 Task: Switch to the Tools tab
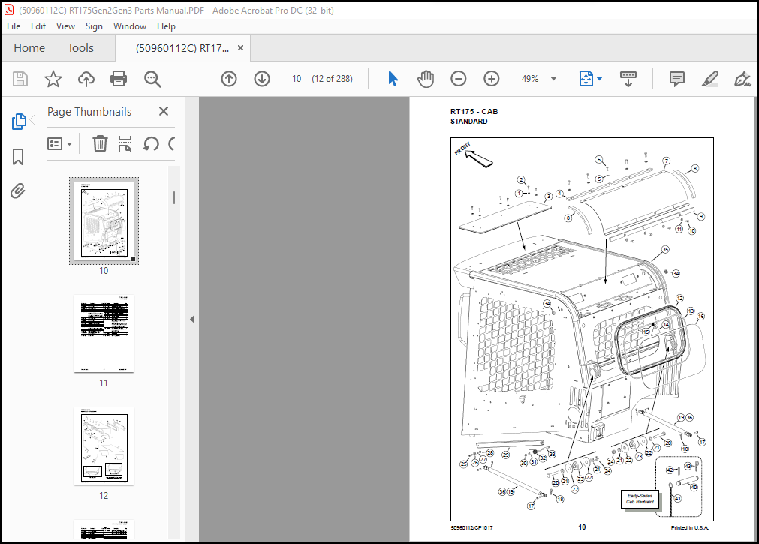pyautogui.click(x=80, y=48)
